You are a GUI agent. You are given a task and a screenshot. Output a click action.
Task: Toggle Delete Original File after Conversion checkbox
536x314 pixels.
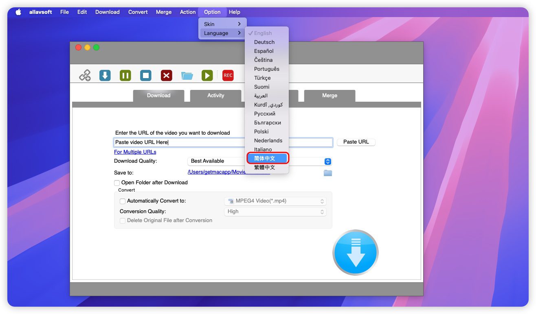(x=123, y=221)
